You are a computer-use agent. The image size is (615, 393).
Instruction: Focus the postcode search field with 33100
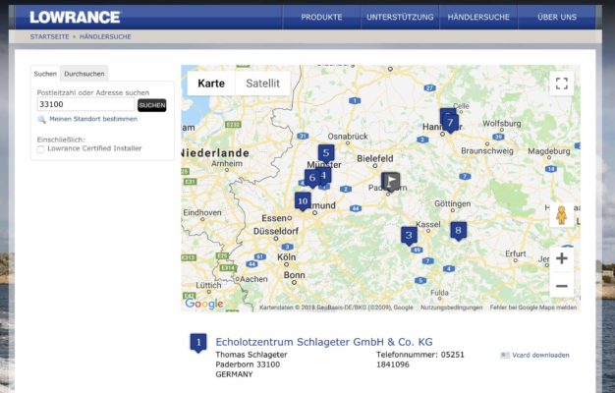pyautogui.click(x=85, y=104)
